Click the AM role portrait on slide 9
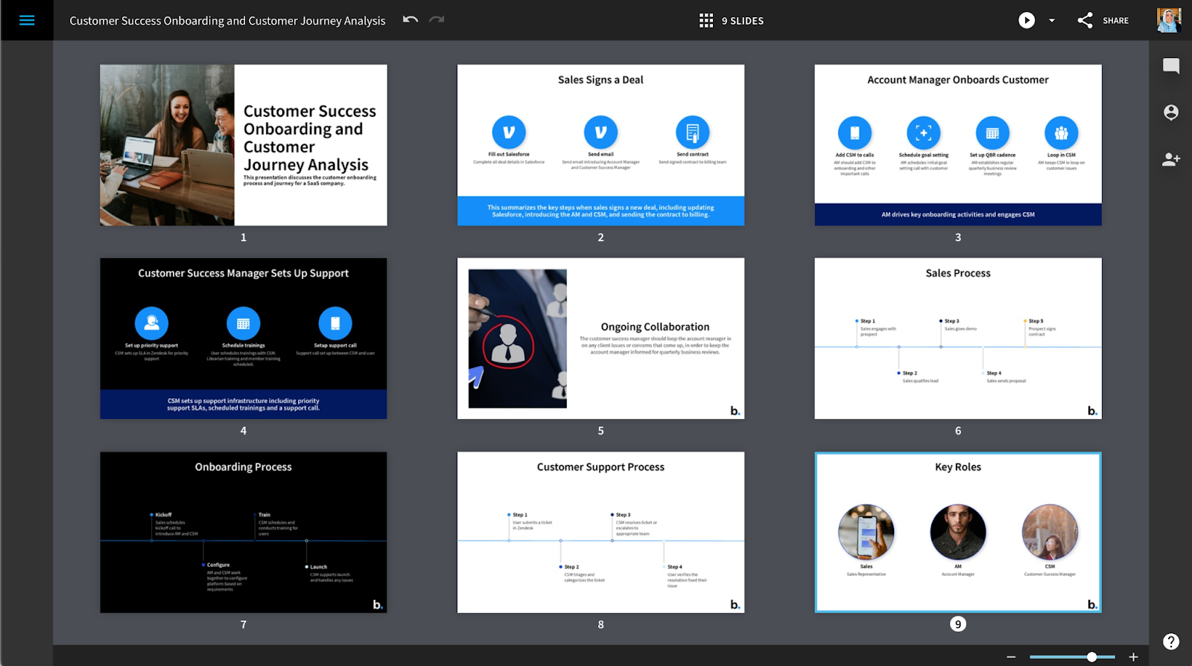 click(958, 532)
